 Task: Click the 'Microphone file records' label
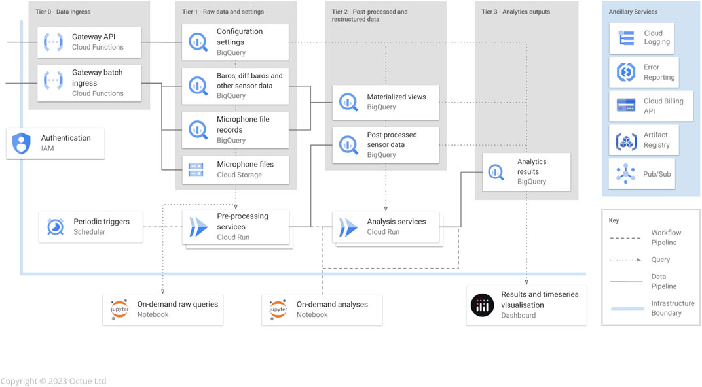[x=243, y=125]
